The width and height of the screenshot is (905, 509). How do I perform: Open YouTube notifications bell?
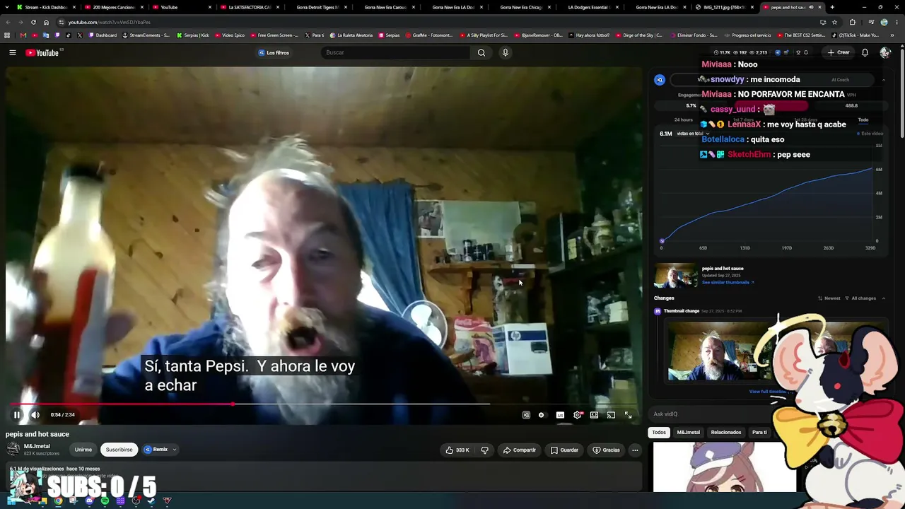pos(865,52)
